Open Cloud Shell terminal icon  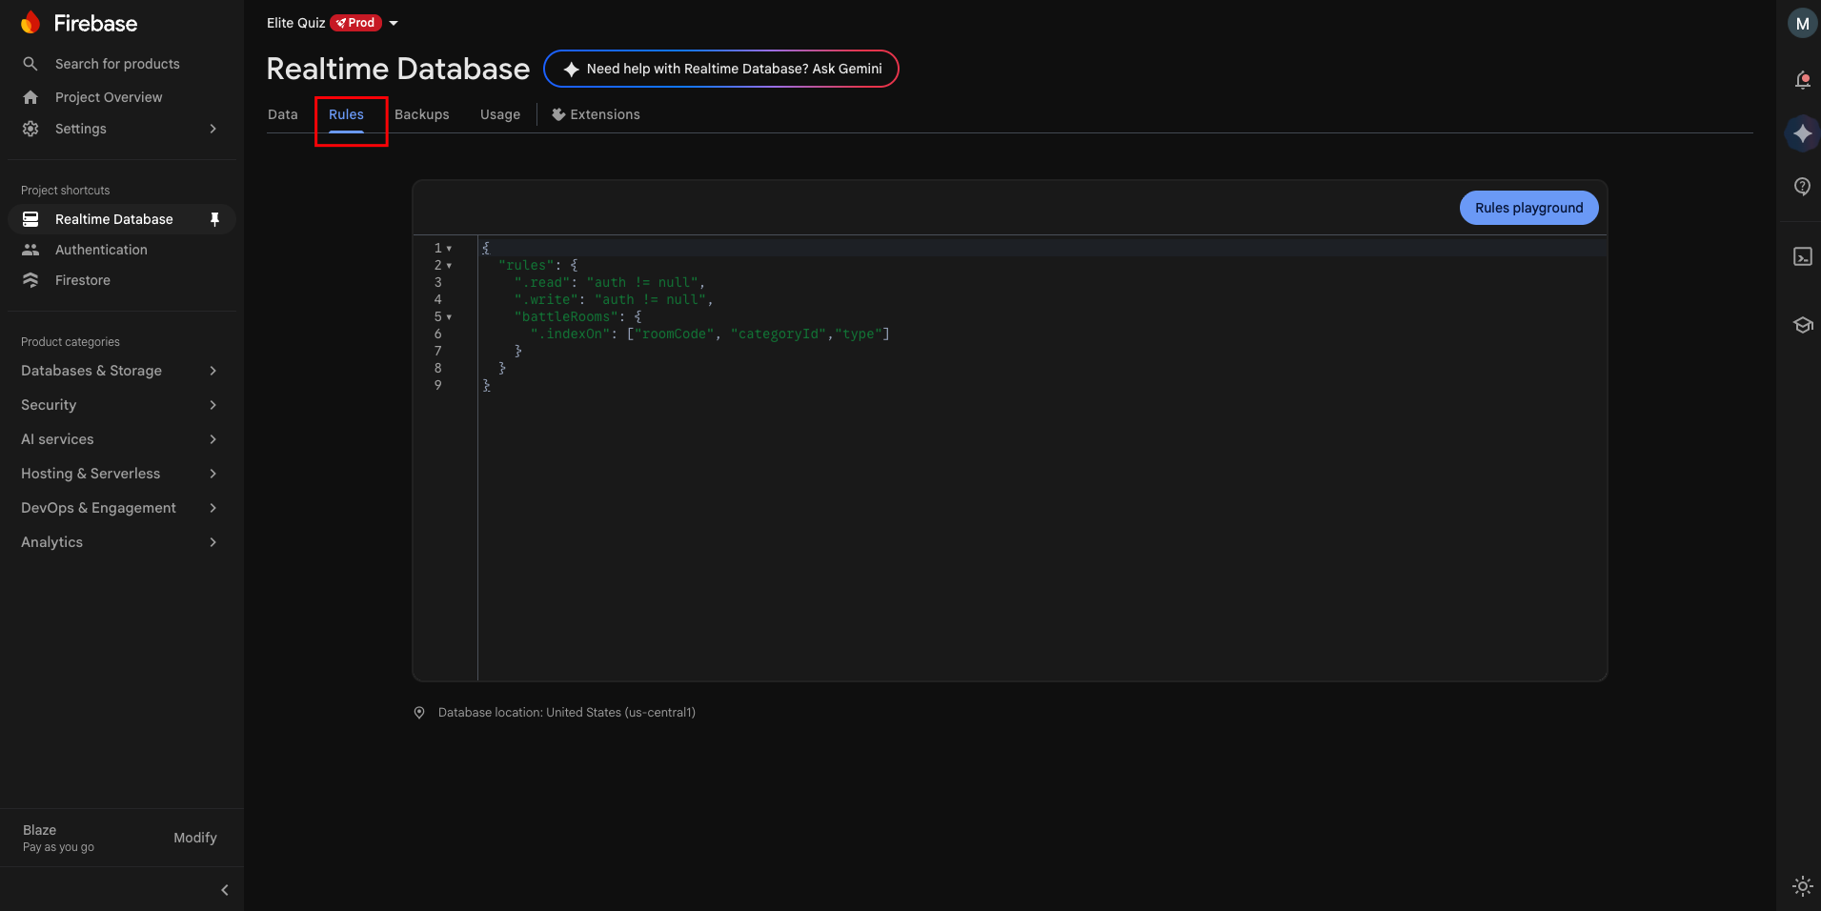coord(1802,256)
